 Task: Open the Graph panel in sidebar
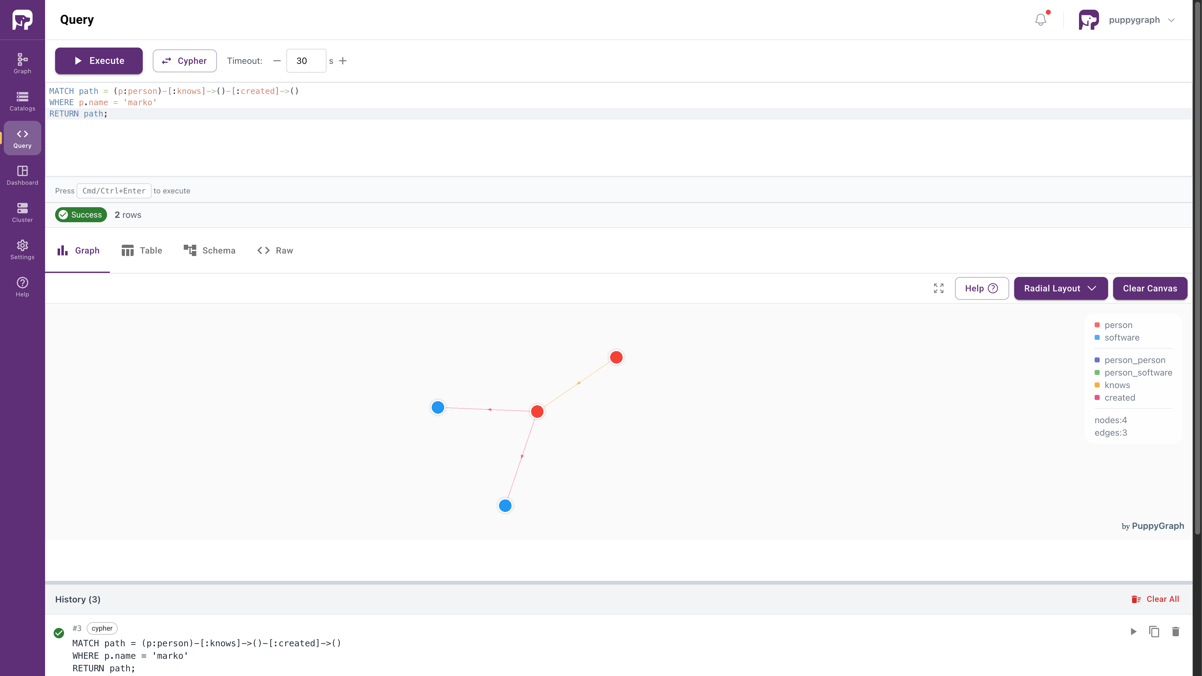click(22, 63)
